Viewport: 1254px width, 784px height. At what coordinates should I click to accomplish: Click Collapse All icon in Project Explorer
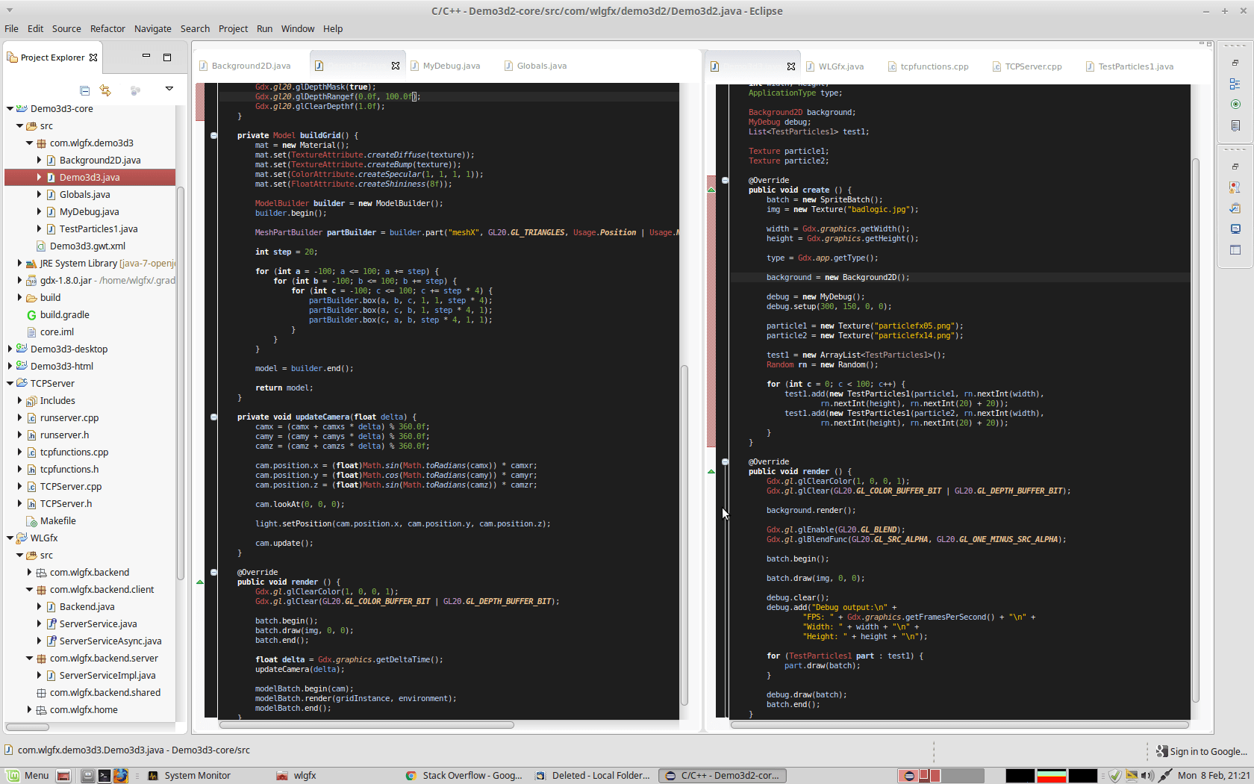pos(84,90)
